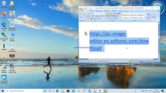166x93 pixels.
Task: Center the paragraph text
Action: tap(109, 16)
